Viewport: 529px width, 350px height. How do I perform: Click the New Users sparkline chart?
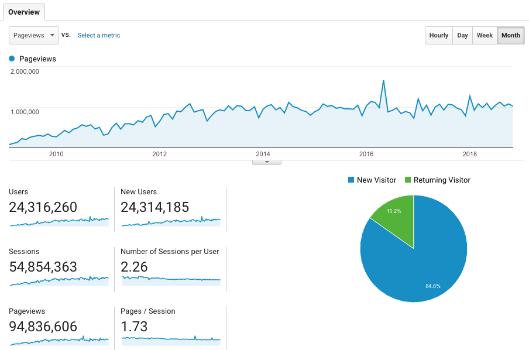coord(170,221)
